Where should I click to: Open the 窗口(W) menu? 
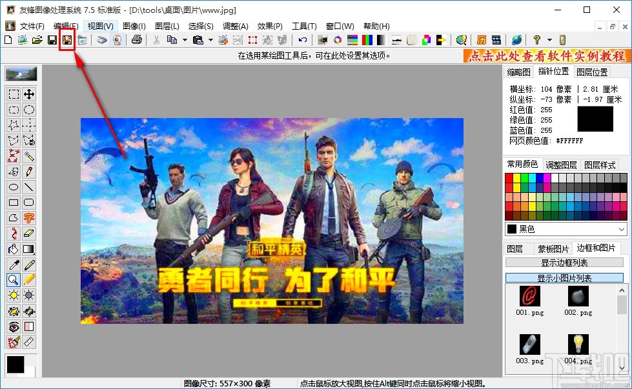click(340, 26)
